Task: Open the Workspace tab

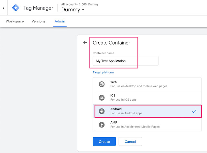Action: (15, 21)
